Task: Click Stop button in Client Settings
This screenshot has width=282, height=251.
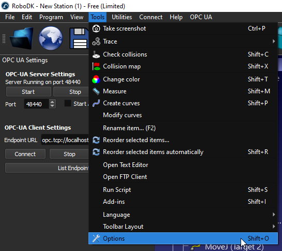Action: coord(69,154)
